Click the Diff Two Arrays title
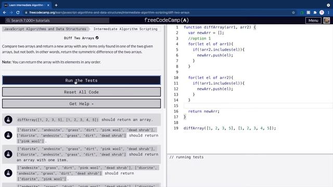 (79, 38)
